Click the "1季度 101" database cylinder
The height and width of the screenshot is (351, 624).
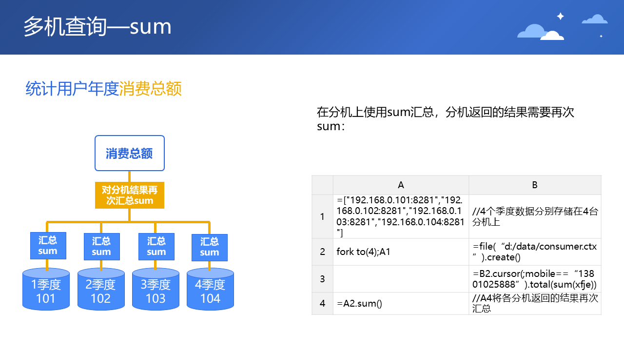(46, 289)
